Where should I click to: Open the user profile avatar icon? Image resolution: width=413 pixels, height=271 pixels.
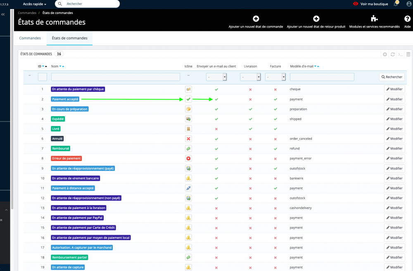[x=409, y=4]
